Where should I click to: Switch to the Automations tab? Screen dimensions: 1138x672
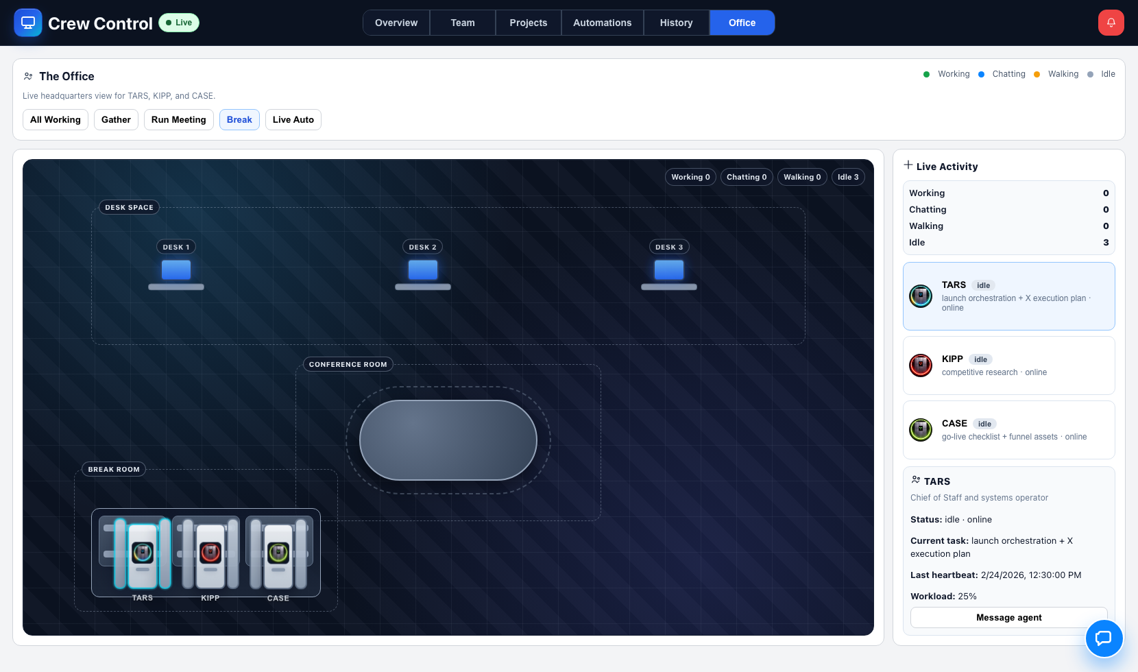[602, 23]
